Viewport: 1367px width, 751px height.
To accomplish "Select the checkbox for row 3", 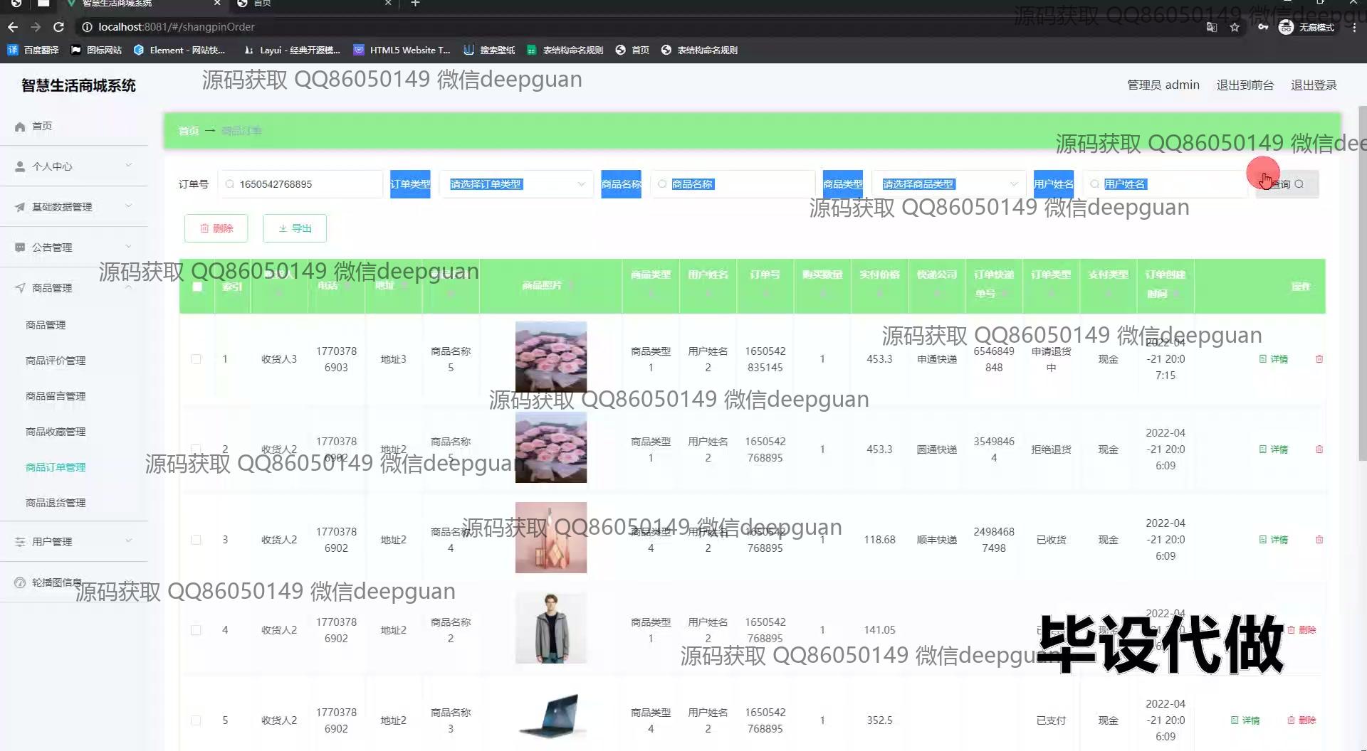I will (x=196, y=540).
